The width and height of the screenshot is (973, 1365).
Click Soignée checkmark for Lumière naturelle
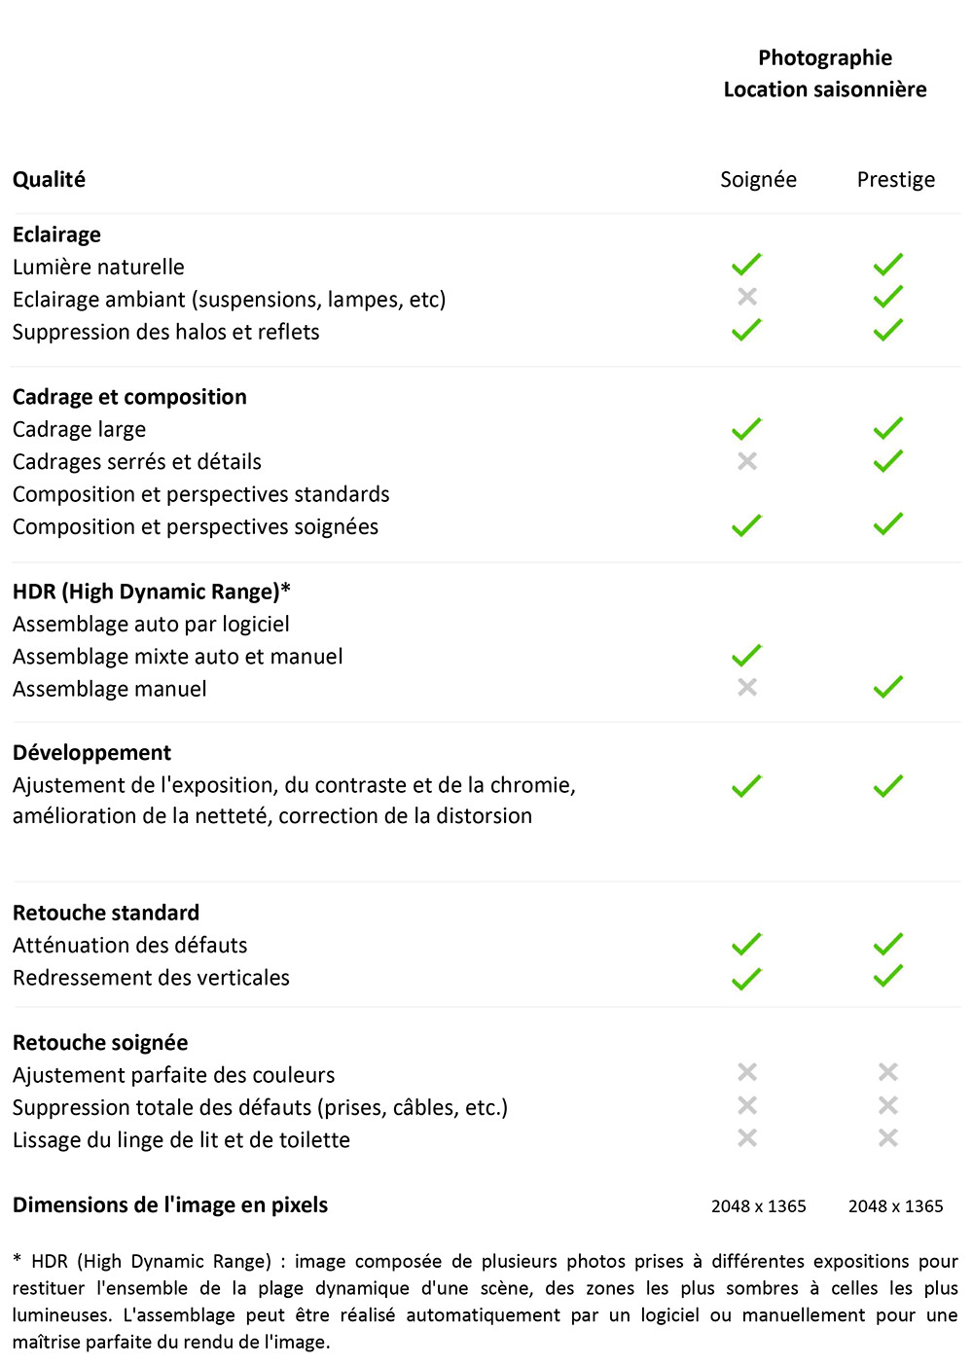[746, 265]
